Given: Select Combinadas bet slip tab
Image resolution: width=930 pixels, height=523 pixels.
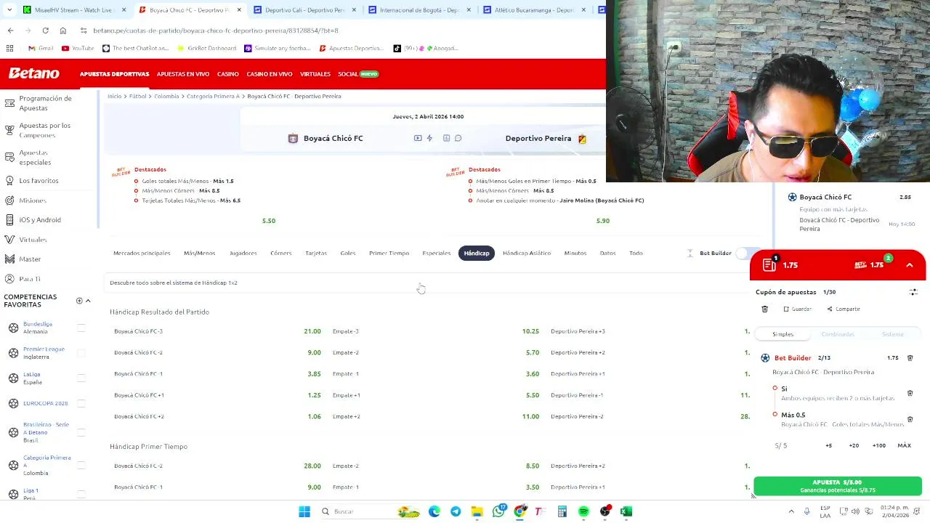Looking at the screenshot, I should [838, 334].
